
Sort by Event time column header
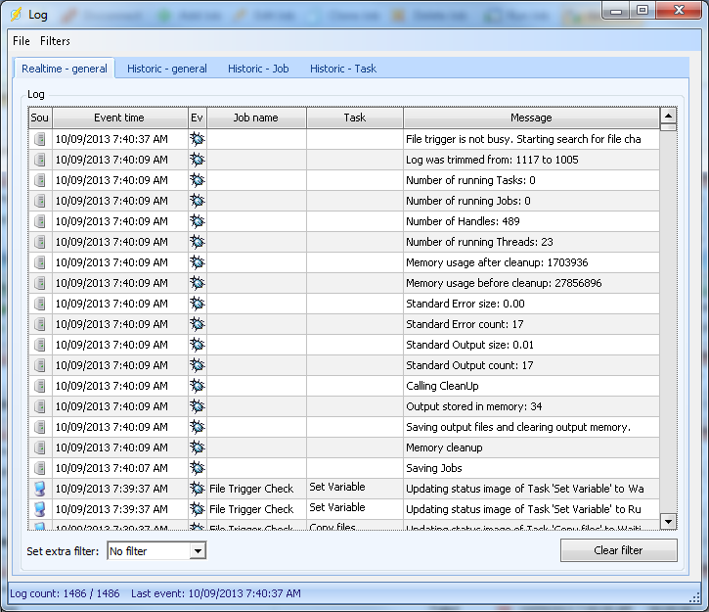pos(119,118)
